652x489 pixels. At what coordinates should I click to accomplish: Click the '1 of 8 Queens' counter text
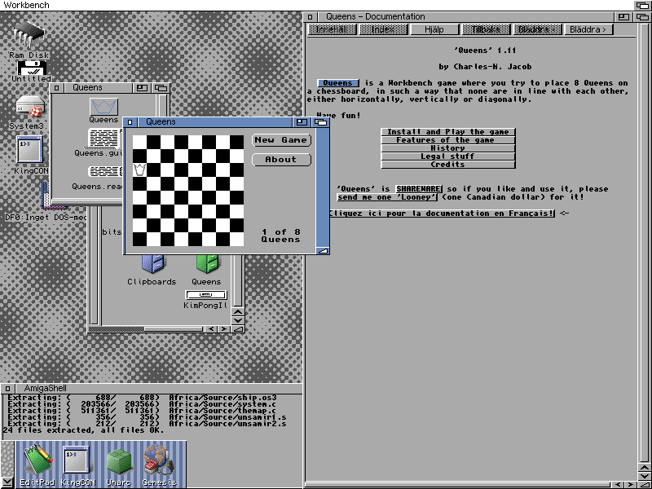point(280,236)
